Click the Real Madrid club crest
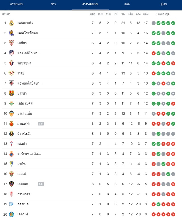The image size is (182, 221). 11,23
